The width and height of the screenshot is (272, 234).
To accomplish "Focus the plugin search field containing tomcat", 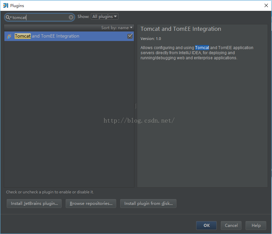I will coord(40,17).
